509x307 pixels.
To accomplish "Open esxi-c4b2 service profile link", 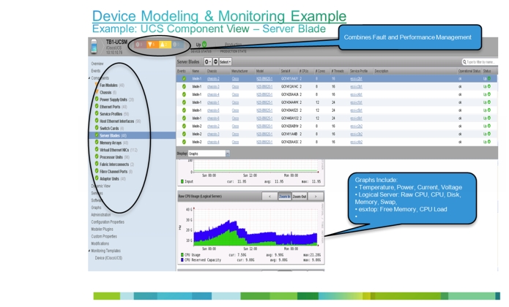I will coord(356,142).
